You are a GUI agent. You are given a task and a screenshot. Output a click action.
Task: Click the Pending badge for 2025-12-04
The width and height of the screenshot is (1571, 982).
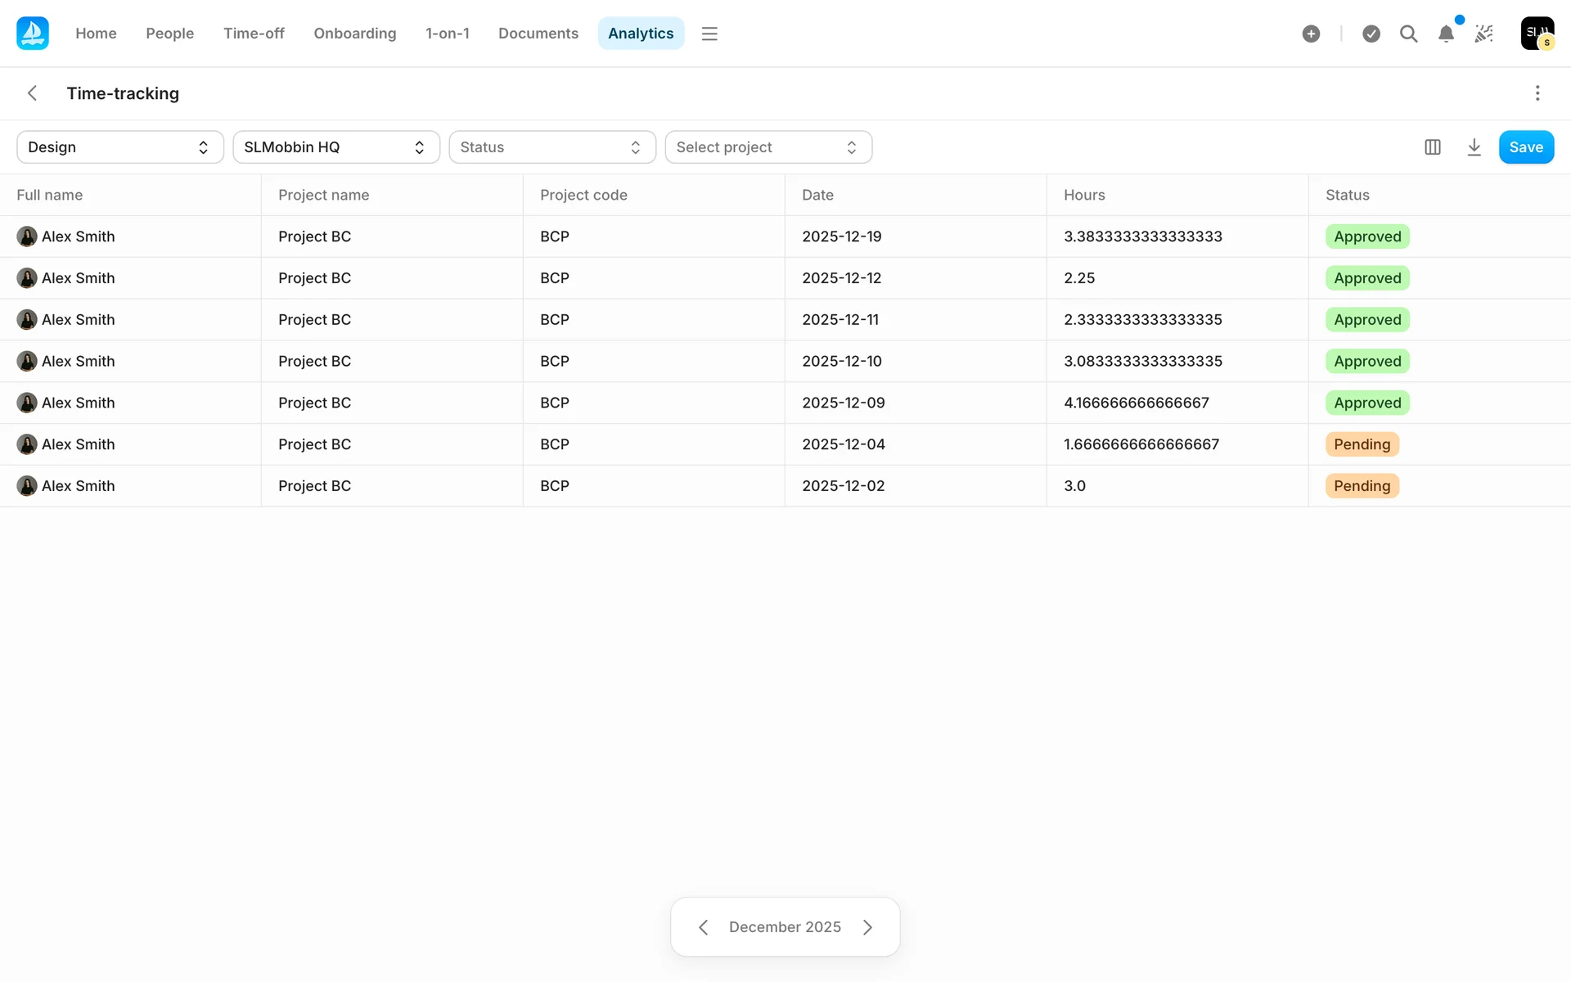[1362, 444]
